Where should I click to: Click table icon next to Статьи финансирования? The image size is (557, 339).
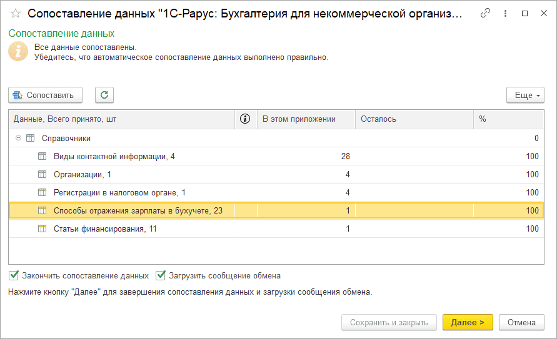click(43, 228)
